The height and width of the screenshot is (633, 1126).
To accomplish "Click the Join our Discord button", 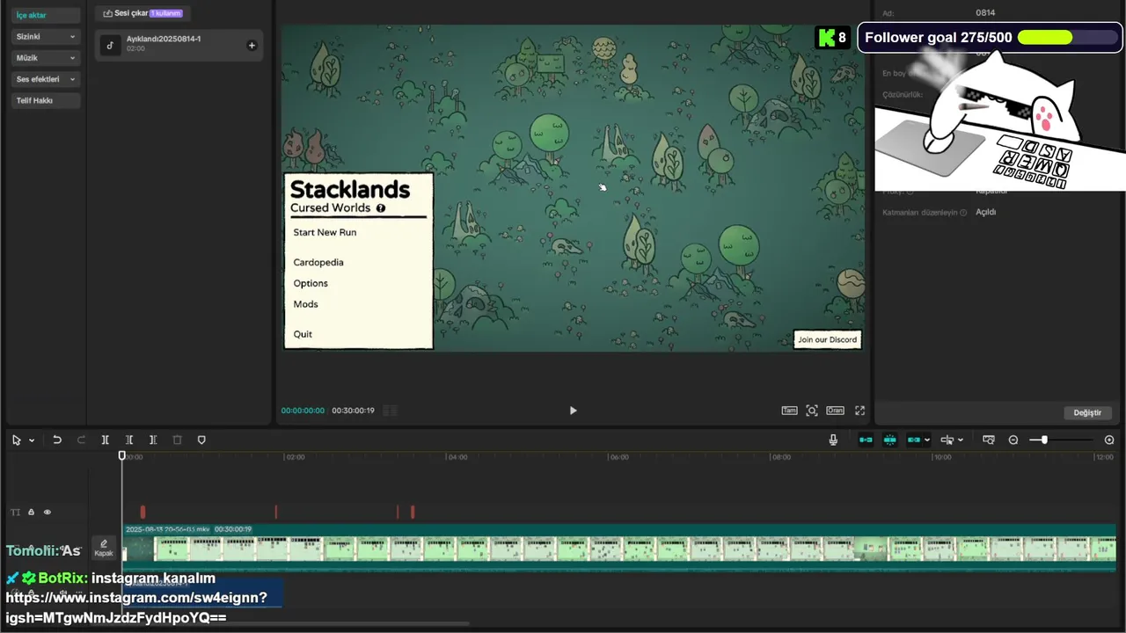I will 827,339.
